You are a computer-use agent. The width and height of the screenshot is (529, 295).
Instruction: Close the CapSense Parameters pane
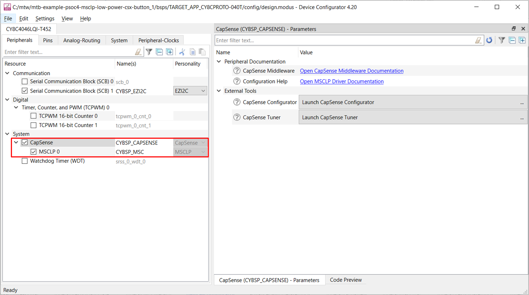[x=523, y=29]
